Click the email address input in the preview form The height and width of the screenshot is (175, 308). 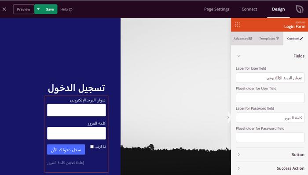tap(77, 110)
